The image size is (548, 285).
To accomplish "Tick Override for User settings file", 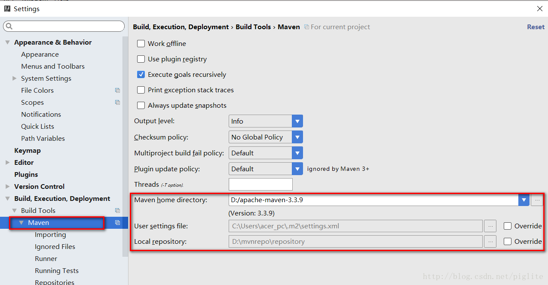I will pyautogui.click(x=508, y=226).
